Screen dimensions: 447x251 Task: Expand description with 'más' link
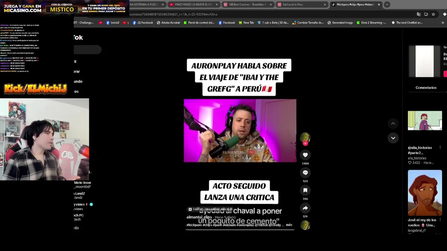point(289,225)
